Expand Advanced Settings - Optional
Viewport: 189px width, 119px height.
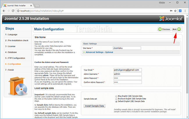tap(99, 52)
